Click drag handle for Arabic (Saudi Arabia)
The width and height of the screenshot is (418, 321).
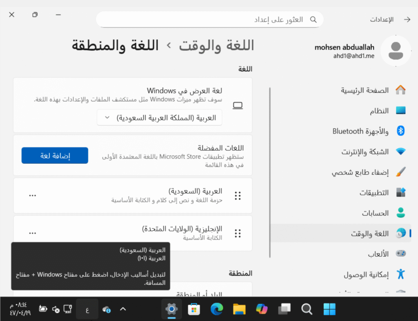pyautogui.click(x=238, y=196)
